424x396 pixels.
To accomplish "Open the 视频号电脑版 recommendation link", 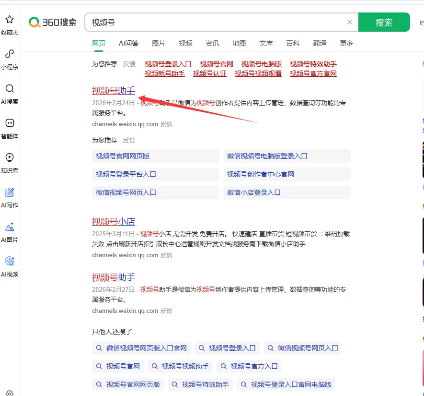I will [x=262, y=64].
